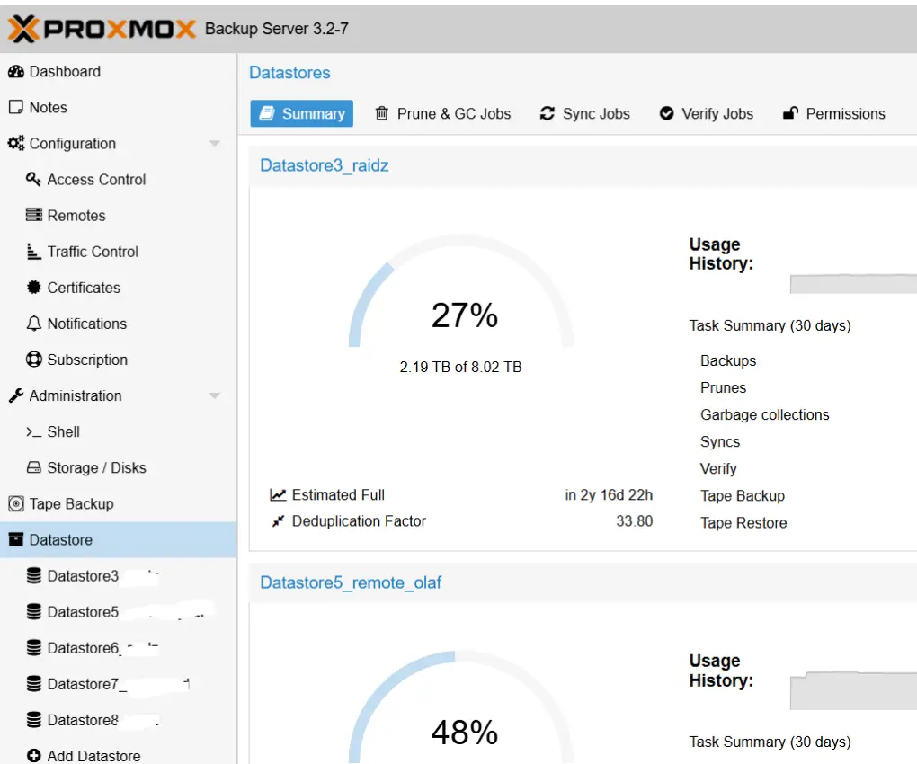This screenshot has width=917, height=764.
Task: Click the Storage / Disks drive icon
Action: click(x=34, y=467)
